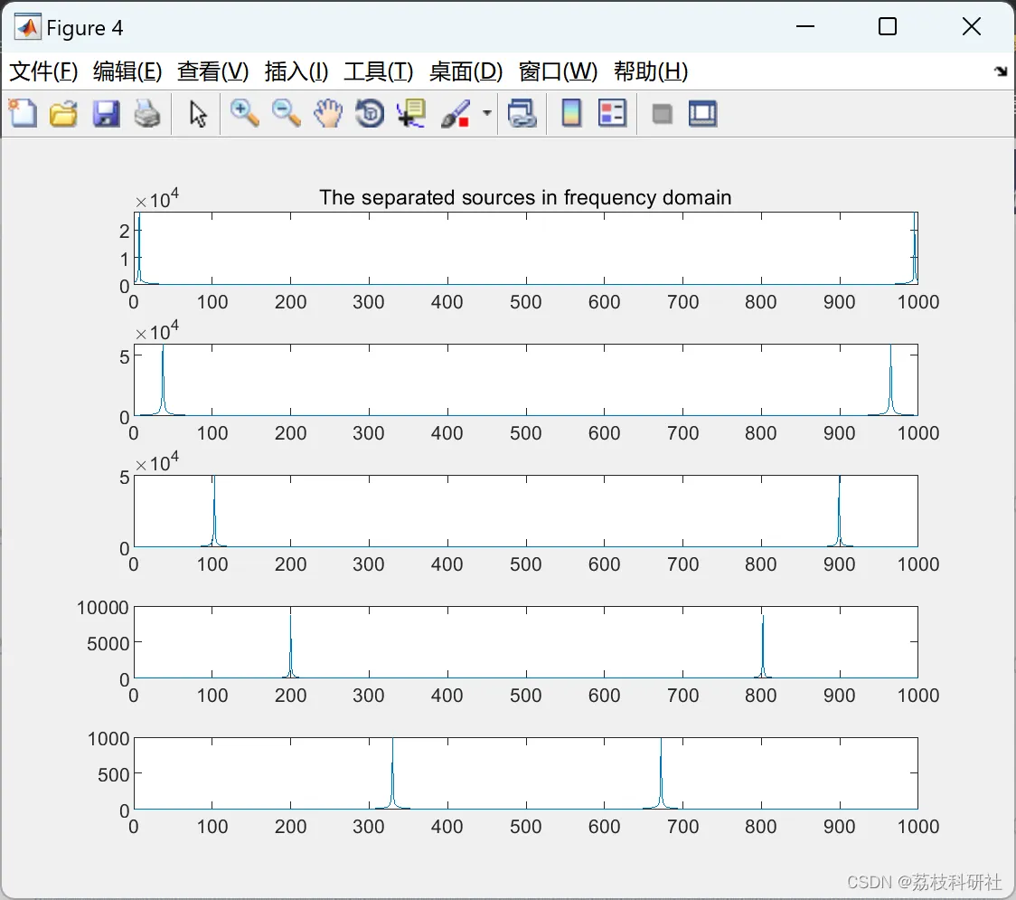Enable the Data Cursor tool
The image size is (1016, 900).
[x=411, y=113]
